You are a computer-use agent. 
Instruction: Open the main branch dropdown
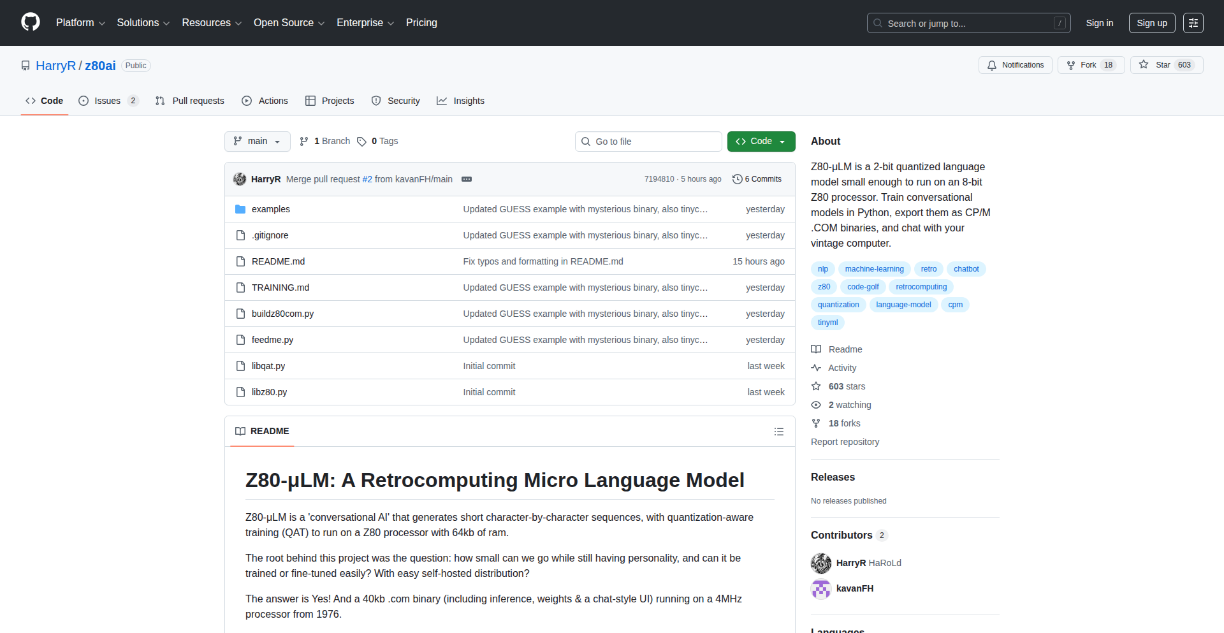pos(257,142)
